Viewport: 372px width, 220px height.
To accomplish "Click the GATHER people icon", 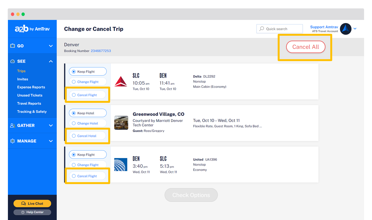I will pos(13,125).
